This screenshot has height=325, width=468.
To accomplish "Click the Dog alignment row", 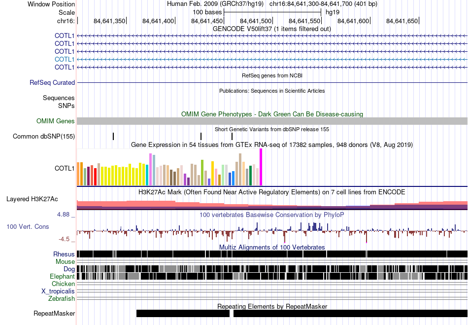I will (272, 269).
